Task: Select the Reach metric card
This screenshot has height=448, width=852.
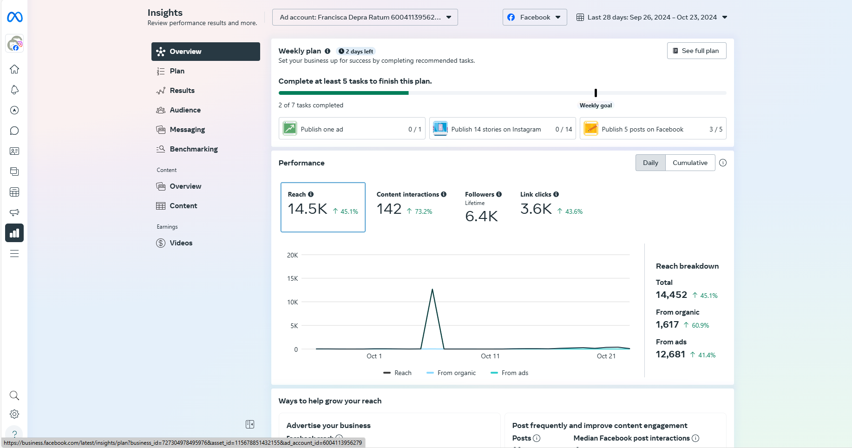Action: [x=323, y=207]
